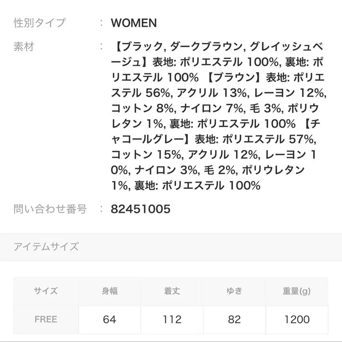This screenshot has width=342, height=342.
Task: Click the アイテムサイズ section header
Action: pyautogui.click(x=46, y=247)
